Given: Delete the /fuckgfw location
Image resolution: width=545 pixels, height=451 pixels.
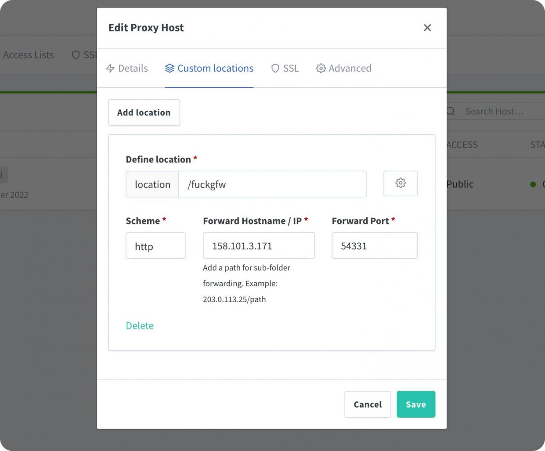Looking at the screenshot, I should point(140,325).
